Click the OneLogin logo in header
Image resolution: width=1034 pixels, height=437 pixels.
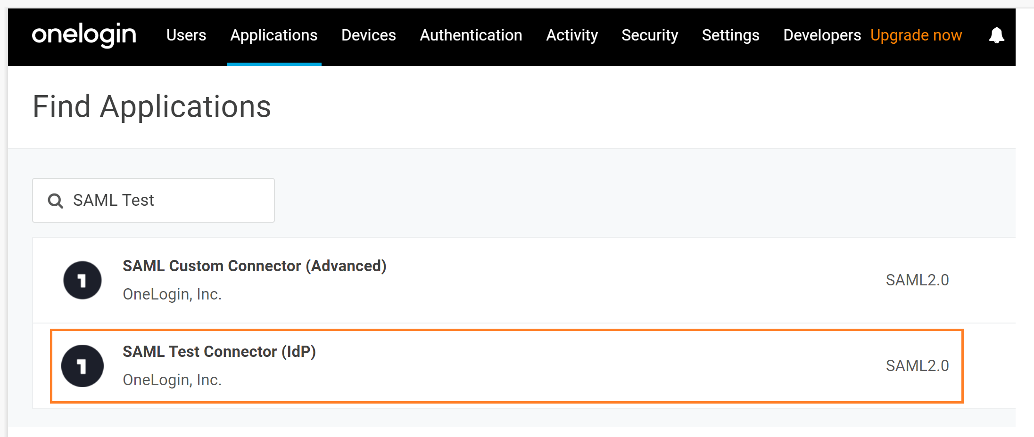(x=84, y=35)
